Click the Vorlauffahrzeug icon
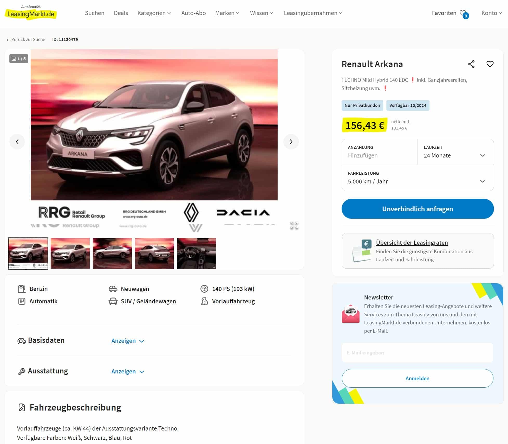Screen dimensions: 508x444 coord(204,301)
